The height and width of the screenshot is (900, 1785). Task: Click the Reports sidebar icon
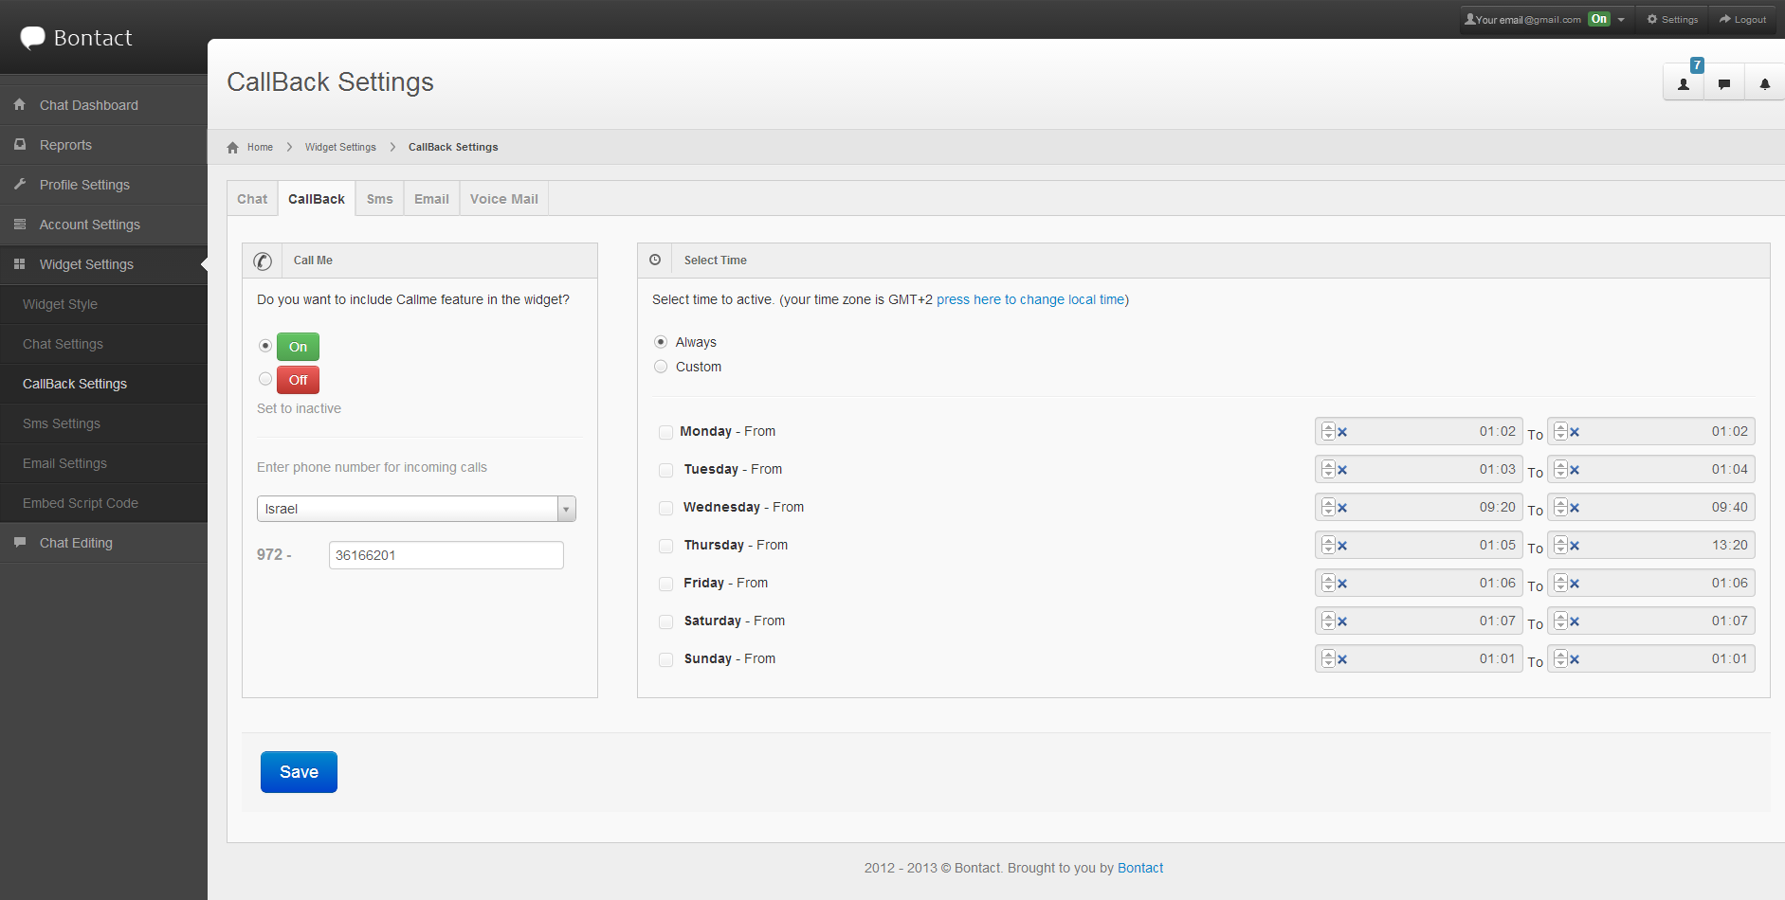(19, 144)
